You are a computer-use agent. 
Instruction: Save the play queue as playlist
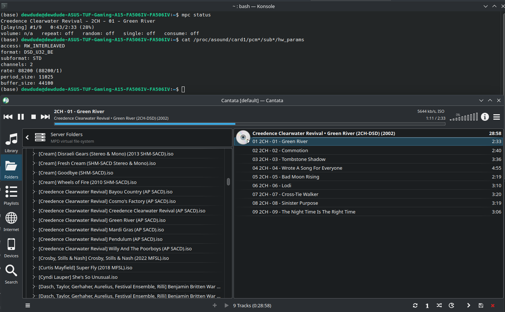(481, 305)
